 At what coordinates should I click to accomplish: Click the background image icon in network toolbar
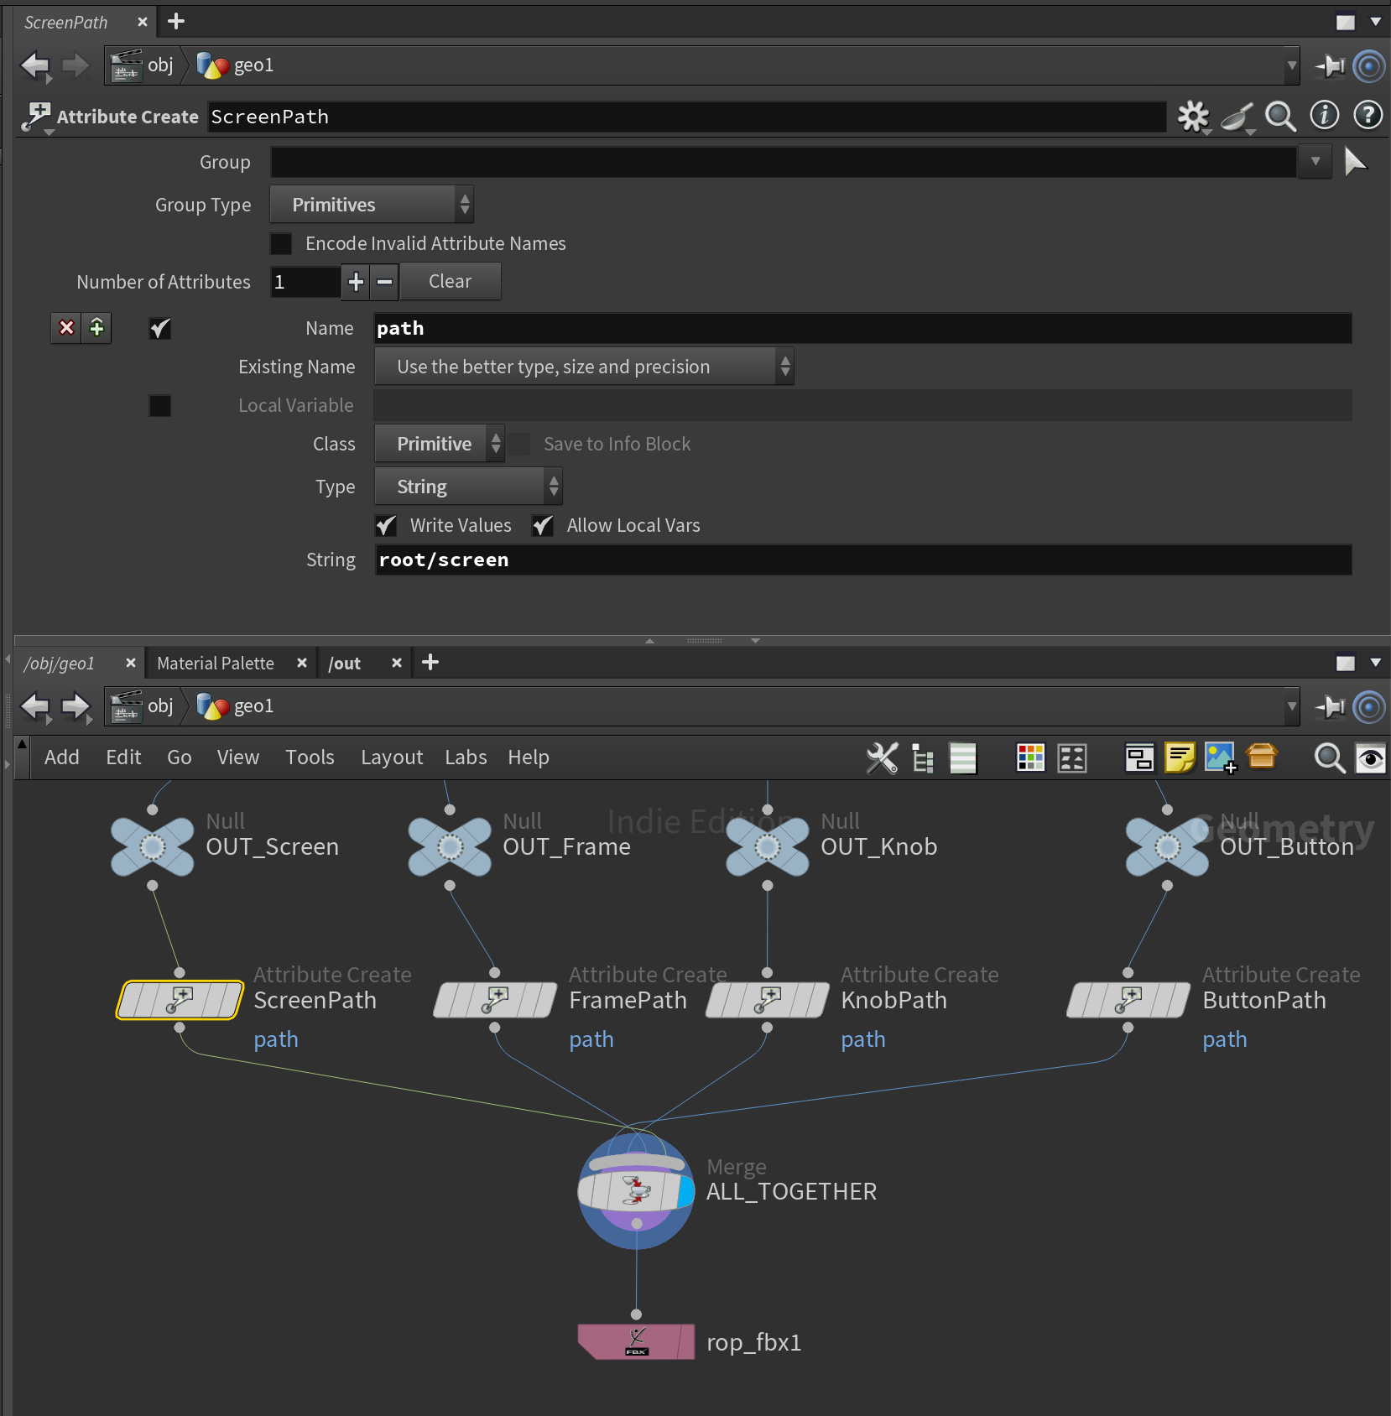[x=1220, y=757]
